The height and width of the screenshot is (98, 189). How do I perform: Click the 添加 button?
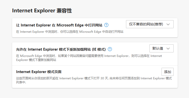(167, 72)
